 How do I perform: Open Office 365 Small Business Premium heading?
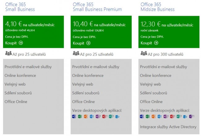[x=97, y=7]
